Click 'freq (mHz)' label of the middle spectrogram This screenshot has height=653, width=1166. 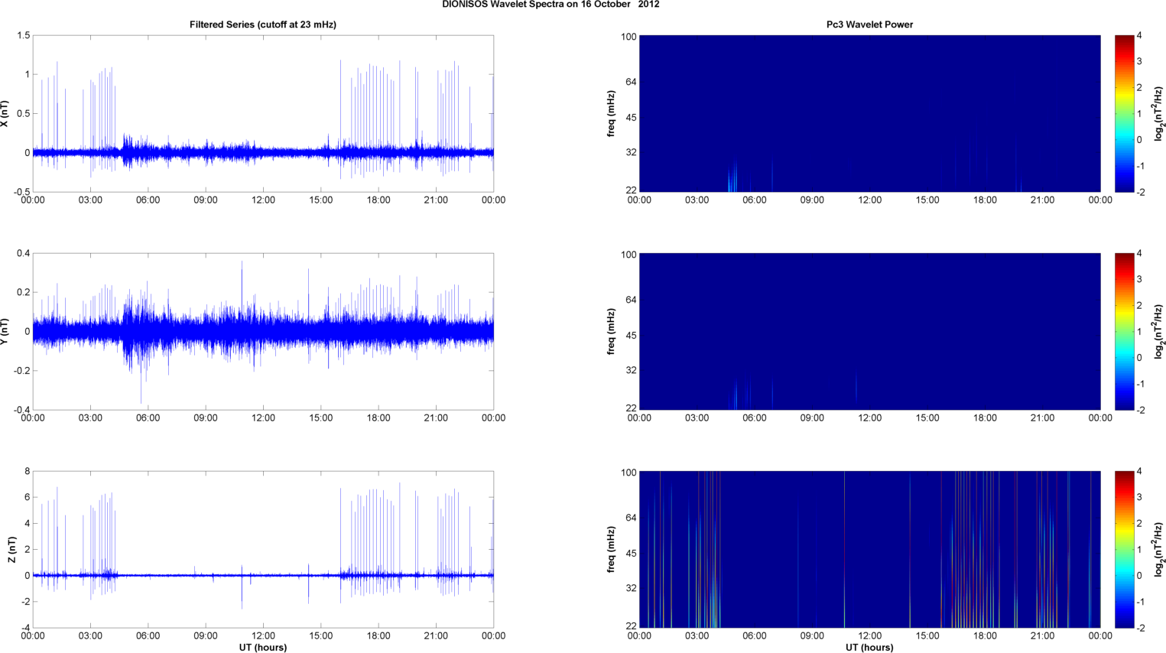click(612, 332)
